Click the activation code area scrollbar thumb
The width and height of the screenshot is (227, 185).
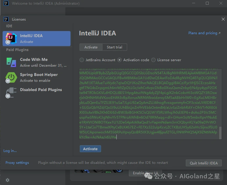pos(220,133)
